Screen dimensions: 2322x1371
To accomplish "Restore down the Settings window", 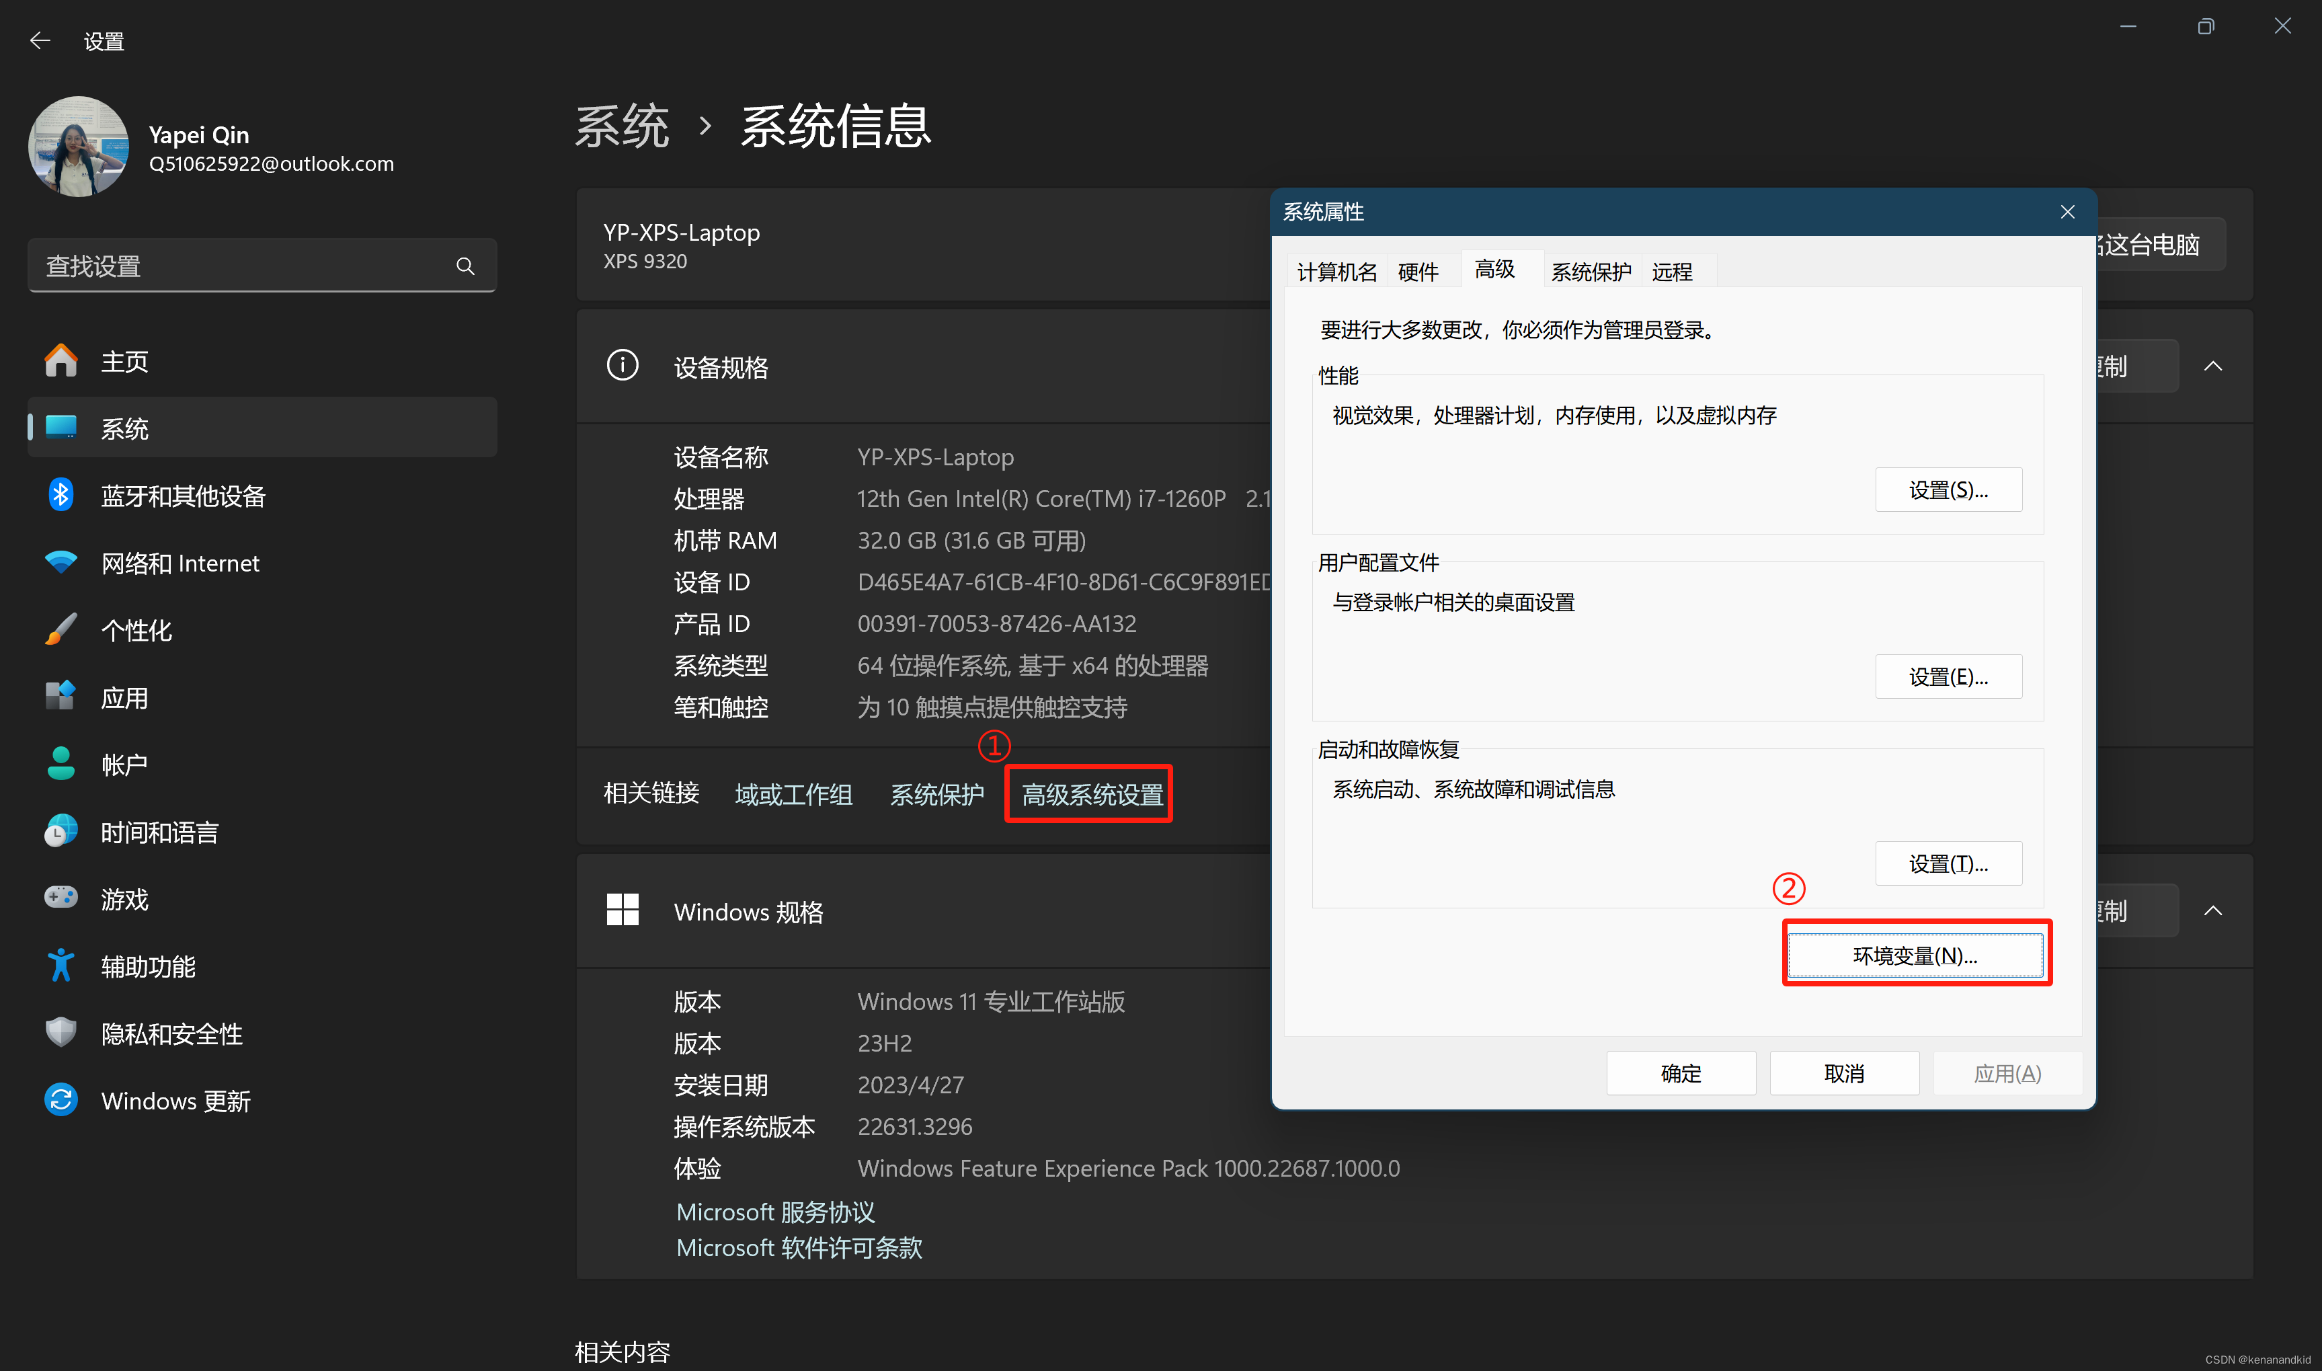I will [x=2206, y=26].
